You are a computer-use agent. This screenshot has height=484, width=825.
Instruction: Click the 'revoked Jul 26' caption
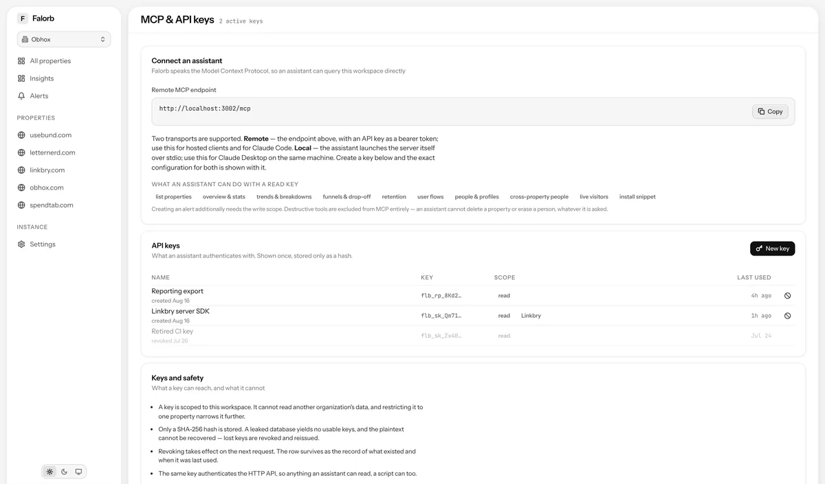coord(170,341)
